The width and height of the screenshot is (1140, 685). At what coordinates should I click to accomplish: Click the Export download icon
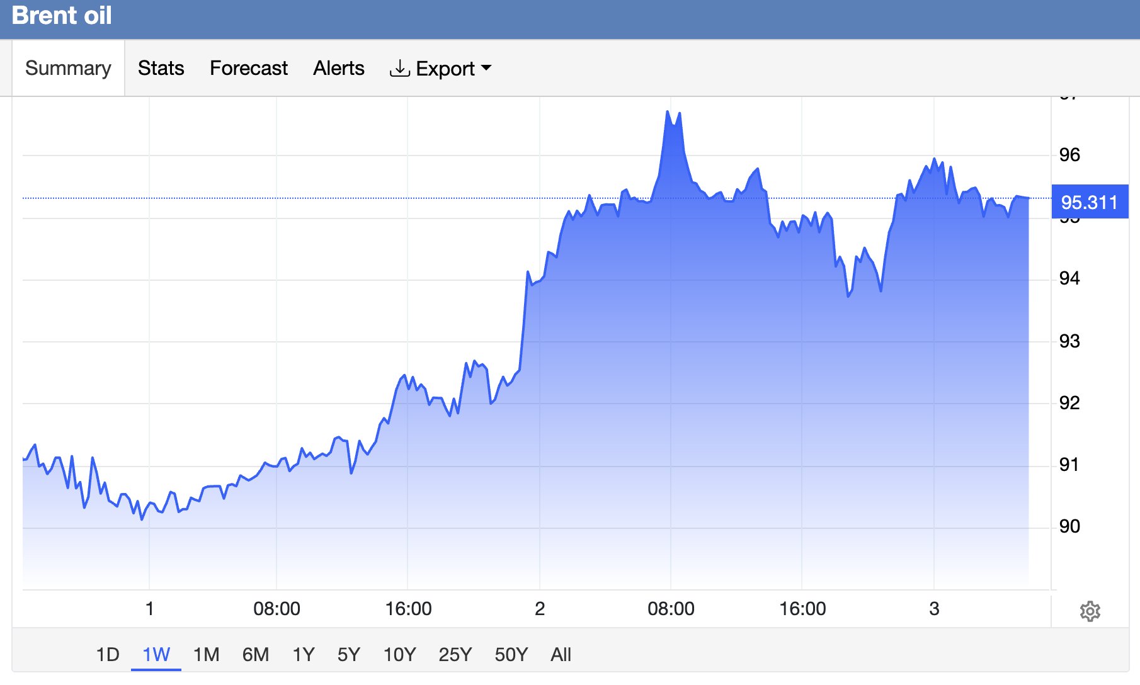[x=399, y=68]
